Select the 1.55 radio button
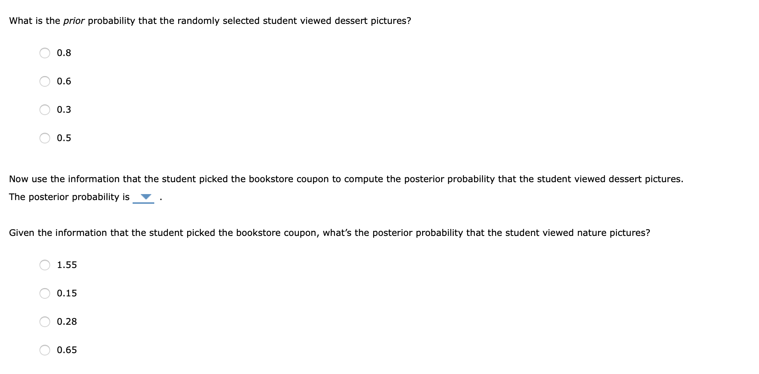This screenshot has width=759, height=374. [45, 265]
